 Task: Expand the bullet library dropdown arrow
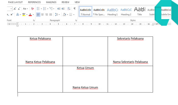click(41, 9)
